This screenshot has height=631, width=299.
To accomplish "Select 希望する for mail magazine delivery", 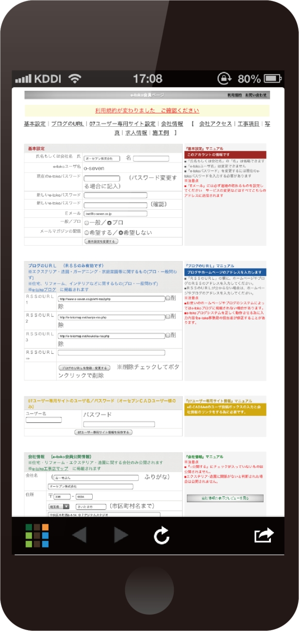I will click(86, 232).
